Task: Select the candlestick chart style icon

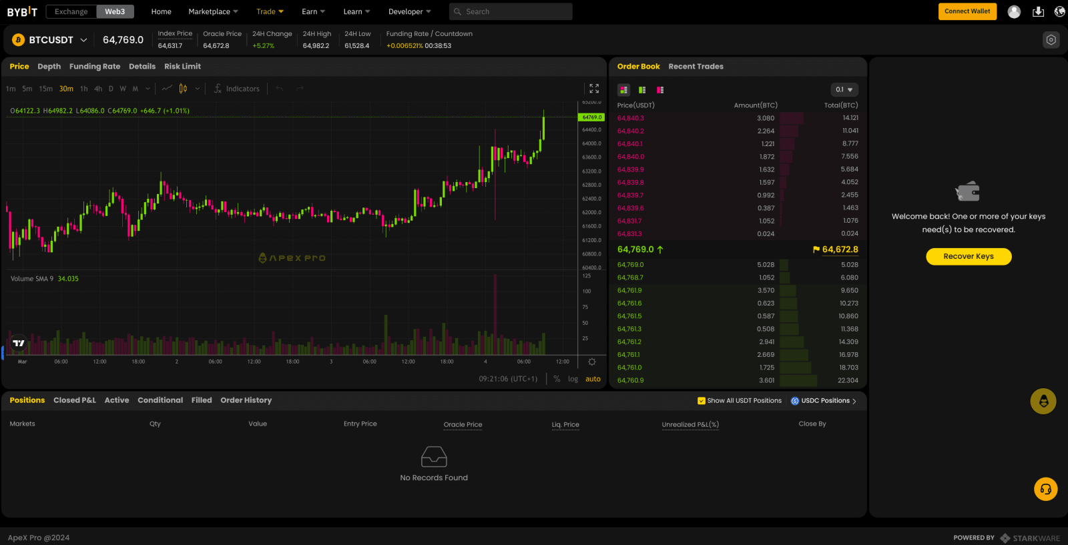Action: click(183, 88)
